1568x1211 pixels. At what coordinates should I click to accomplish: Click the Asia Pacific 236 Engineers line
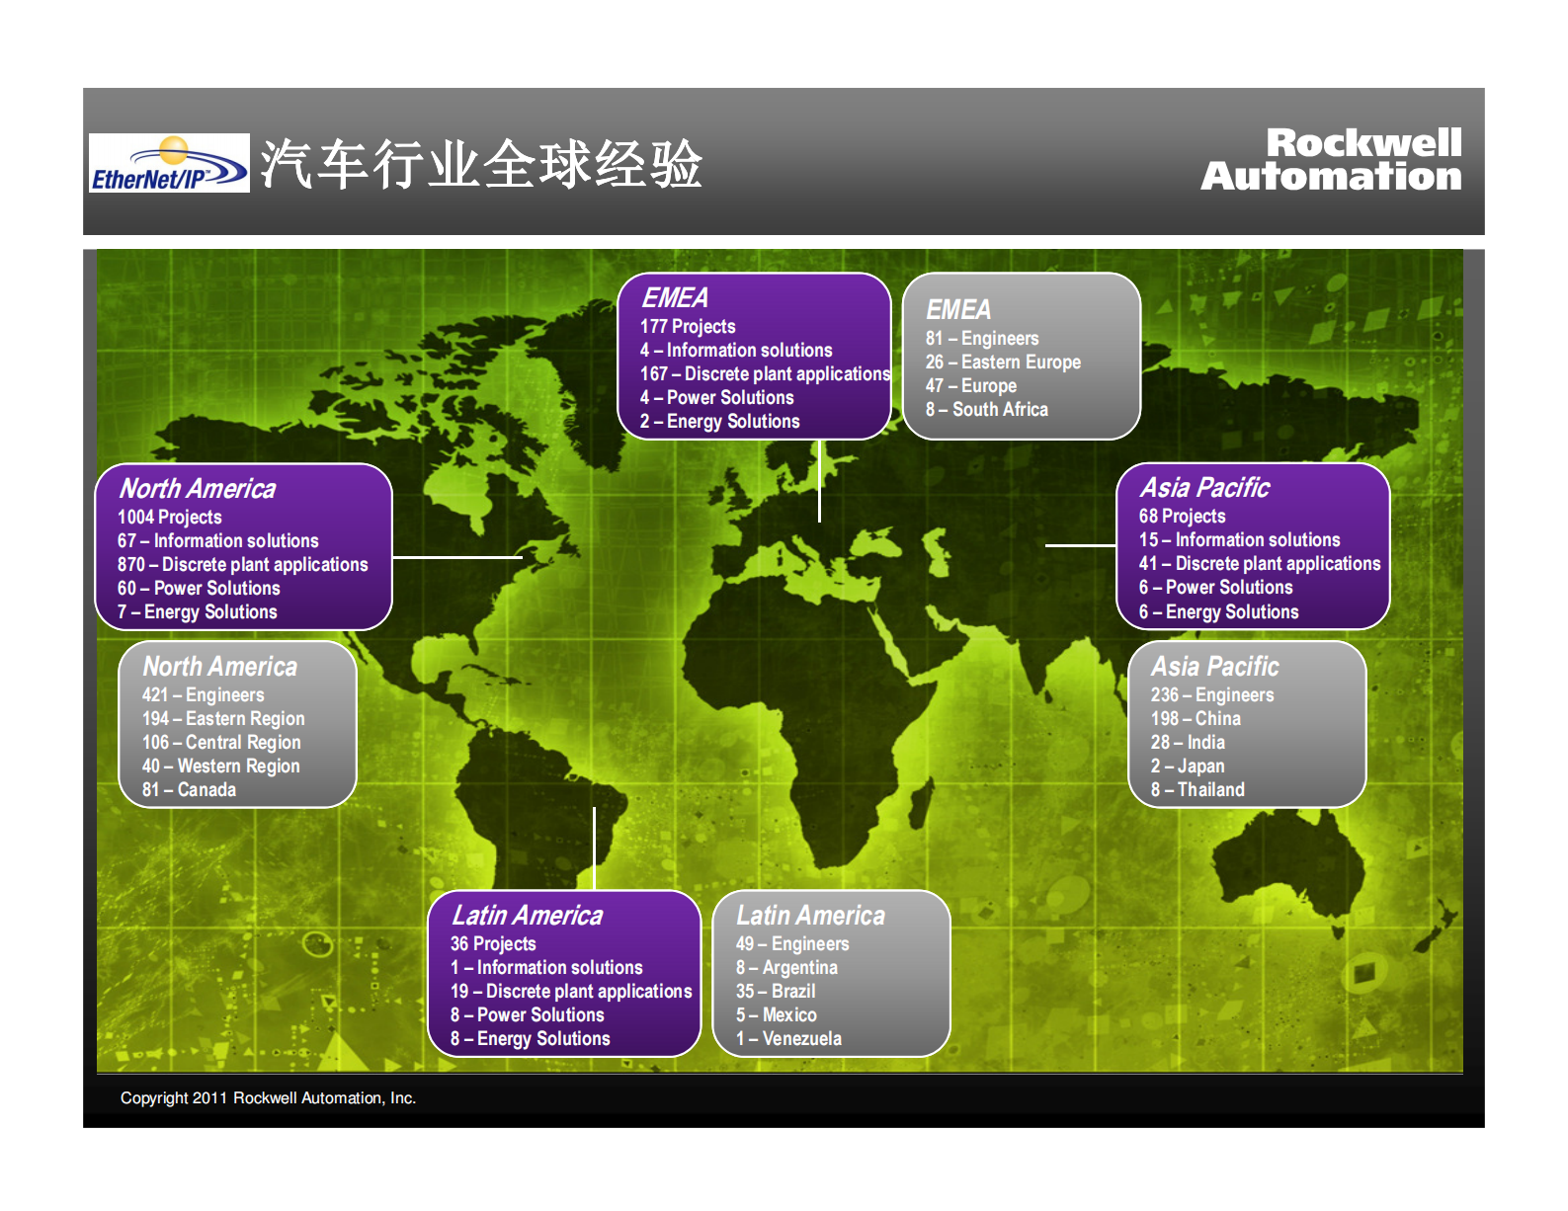(x=1212, y=695)
